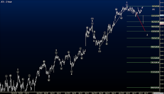The image size is (164, 94).
Task: Select the 61.8% Fibonacci level label
Action: click(x=155, y=31)
